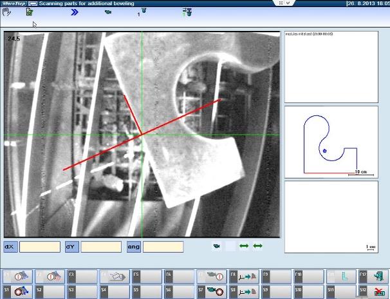Click the part contour preview drawing

coord(331,142)
